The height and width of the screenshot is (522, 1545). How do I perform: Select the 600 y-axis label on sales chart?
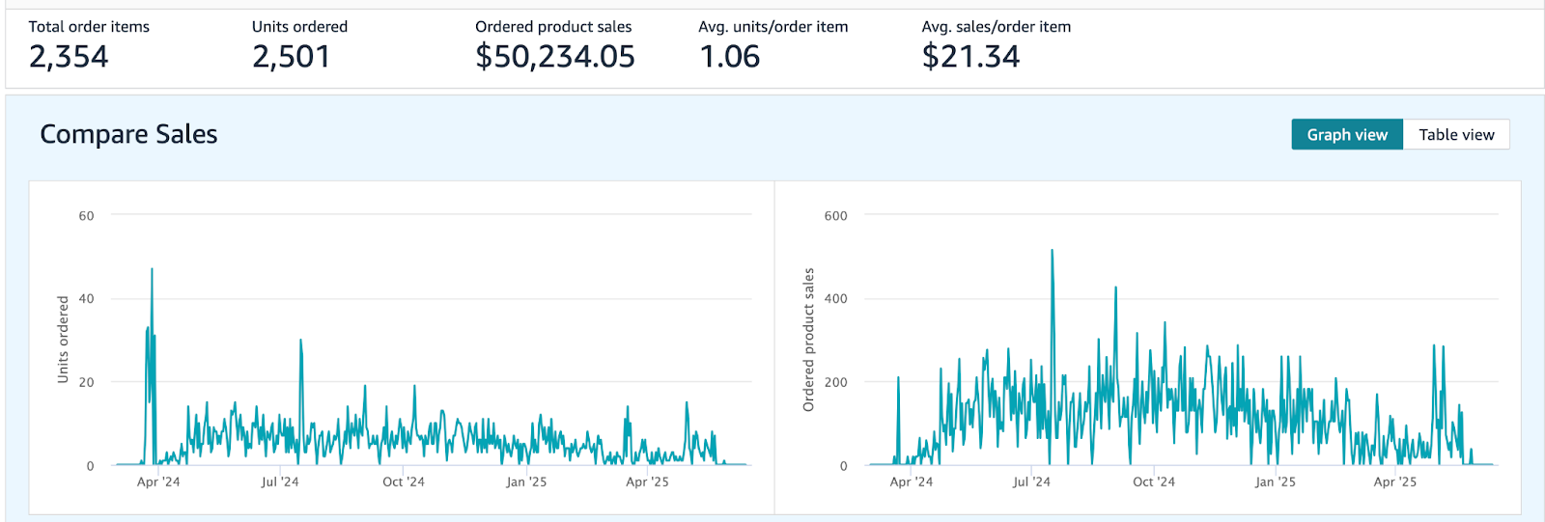(835, 216)
